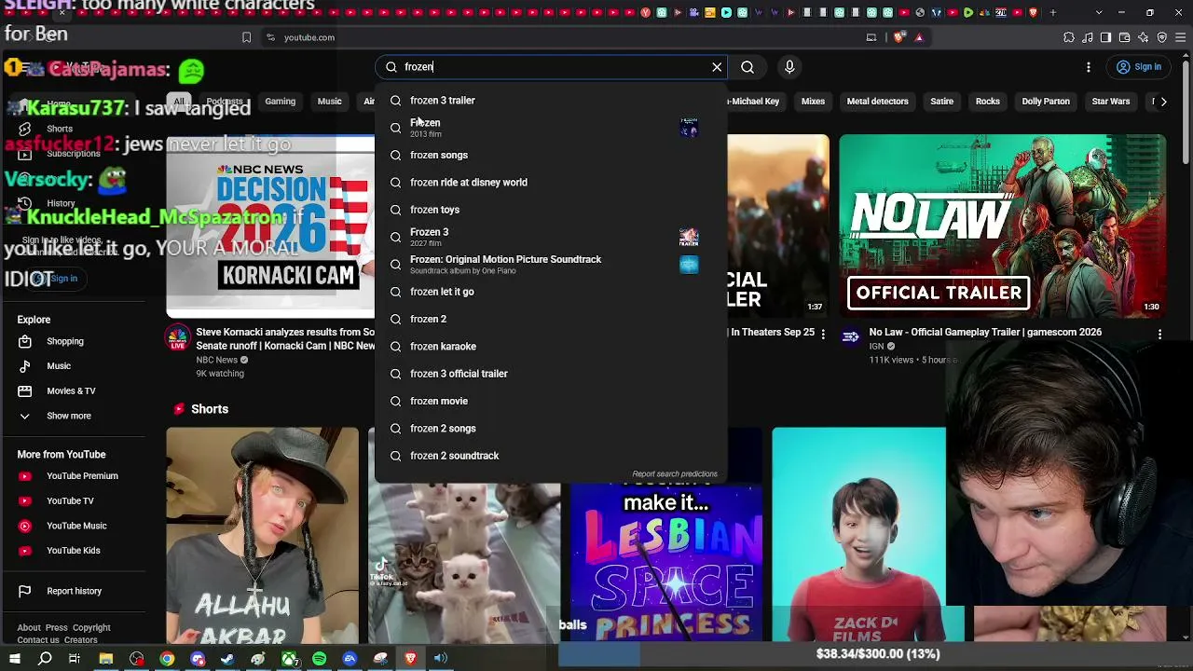Screen dimensions: 1193x671
Task: Open options menu for No Law video
Action: point(1159,334)
